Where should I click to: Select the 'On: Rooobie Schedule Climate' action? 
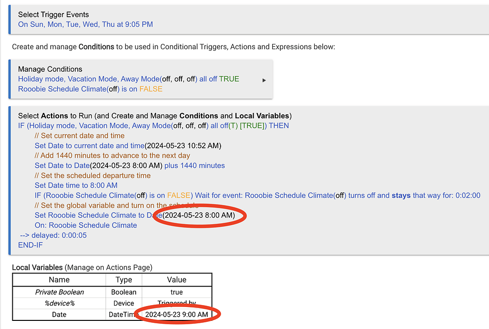click(86, 225)
